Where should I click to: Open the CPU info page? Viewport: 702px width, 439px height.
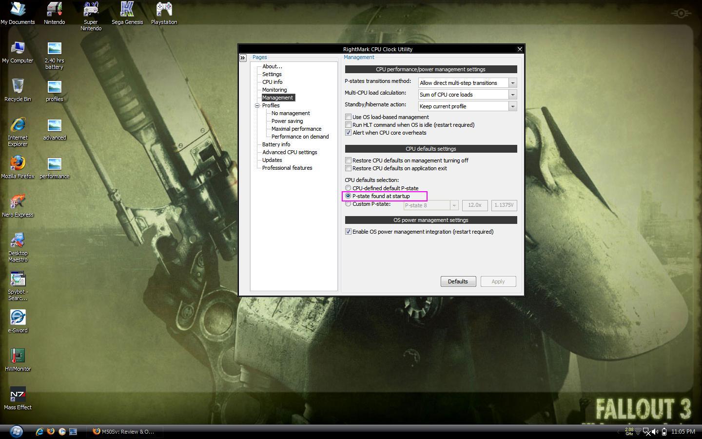coord(272,82)
